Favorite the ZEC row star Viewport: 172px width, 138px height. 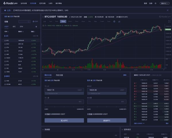tap(5, 68)
